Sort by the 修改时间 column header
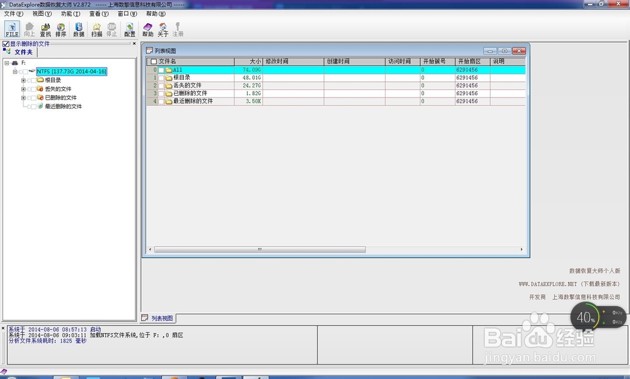630x379 pixels. pos(294,62)
